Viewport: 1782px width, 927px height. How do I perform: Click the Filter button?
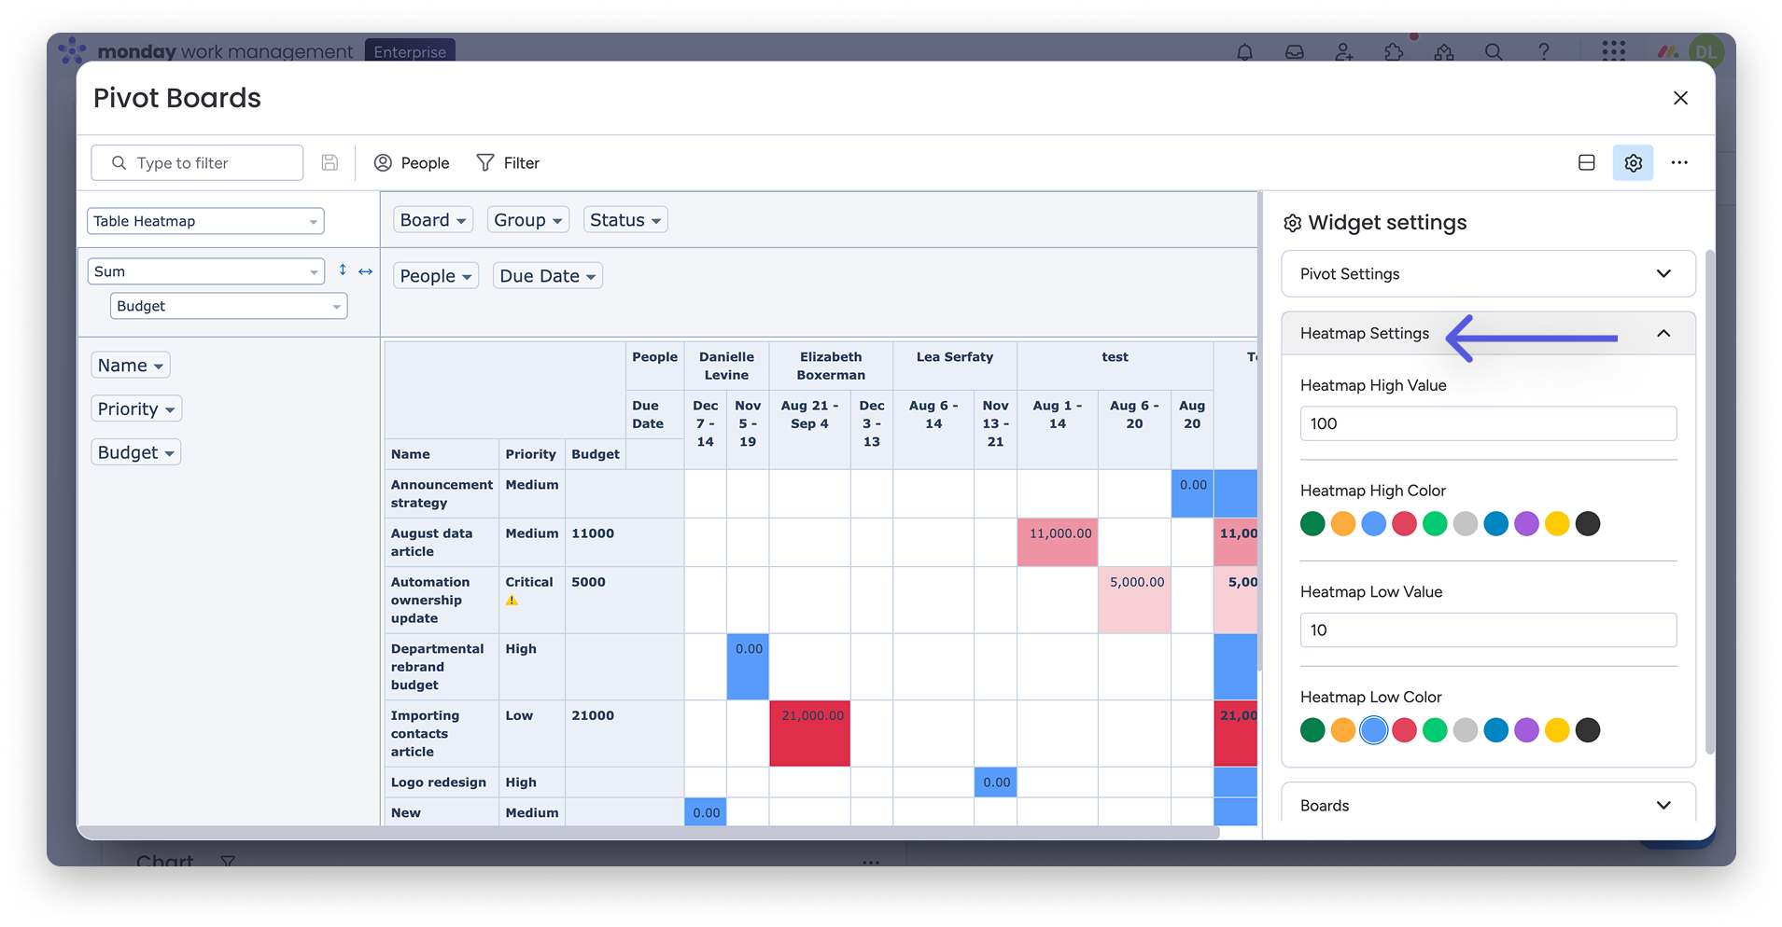point(508,163)
